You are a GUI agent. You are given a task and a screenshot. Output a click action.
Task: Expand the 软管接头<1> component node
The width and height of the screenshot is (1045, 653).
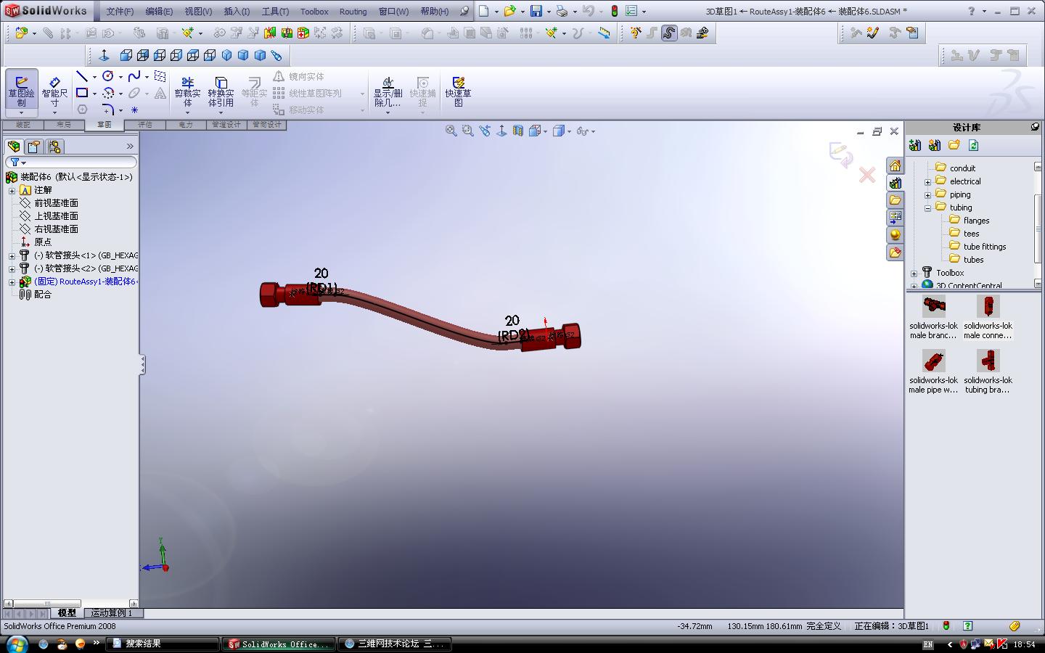coord(12,255)
